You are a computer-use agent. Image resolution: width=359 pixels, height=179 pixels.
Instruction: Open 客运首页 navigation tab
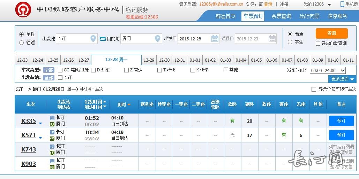[x=225, y=16]
